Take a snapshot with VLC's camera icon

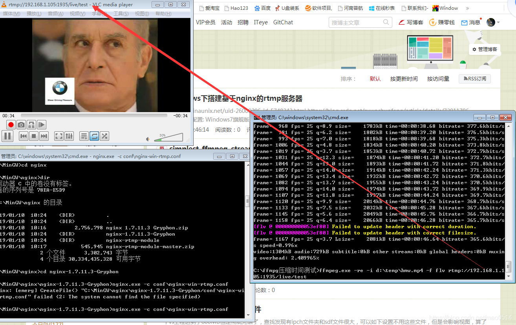click(21, 125)
